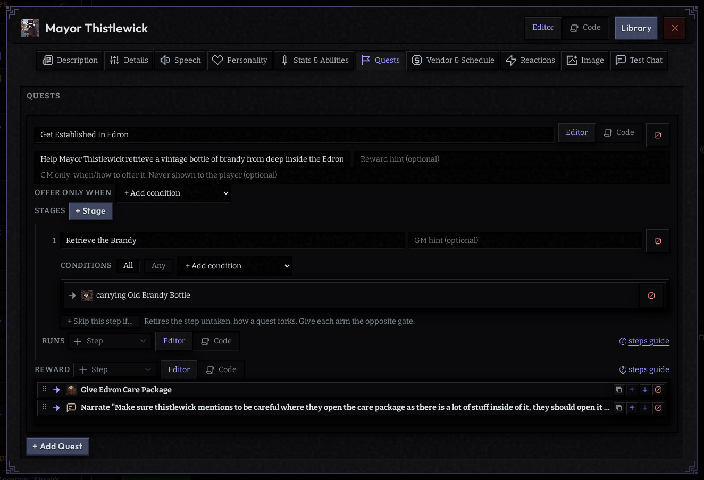Grab drag handle of the Narrate step
This screenshot has width=704, height=480.
pyautogui.click(x=44, y=407)
